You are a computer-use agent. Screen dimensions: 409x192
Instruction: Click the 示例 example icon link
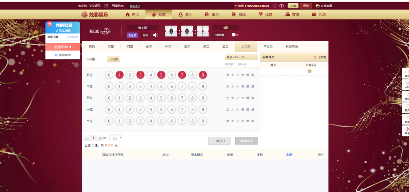[x=242, y=64]
